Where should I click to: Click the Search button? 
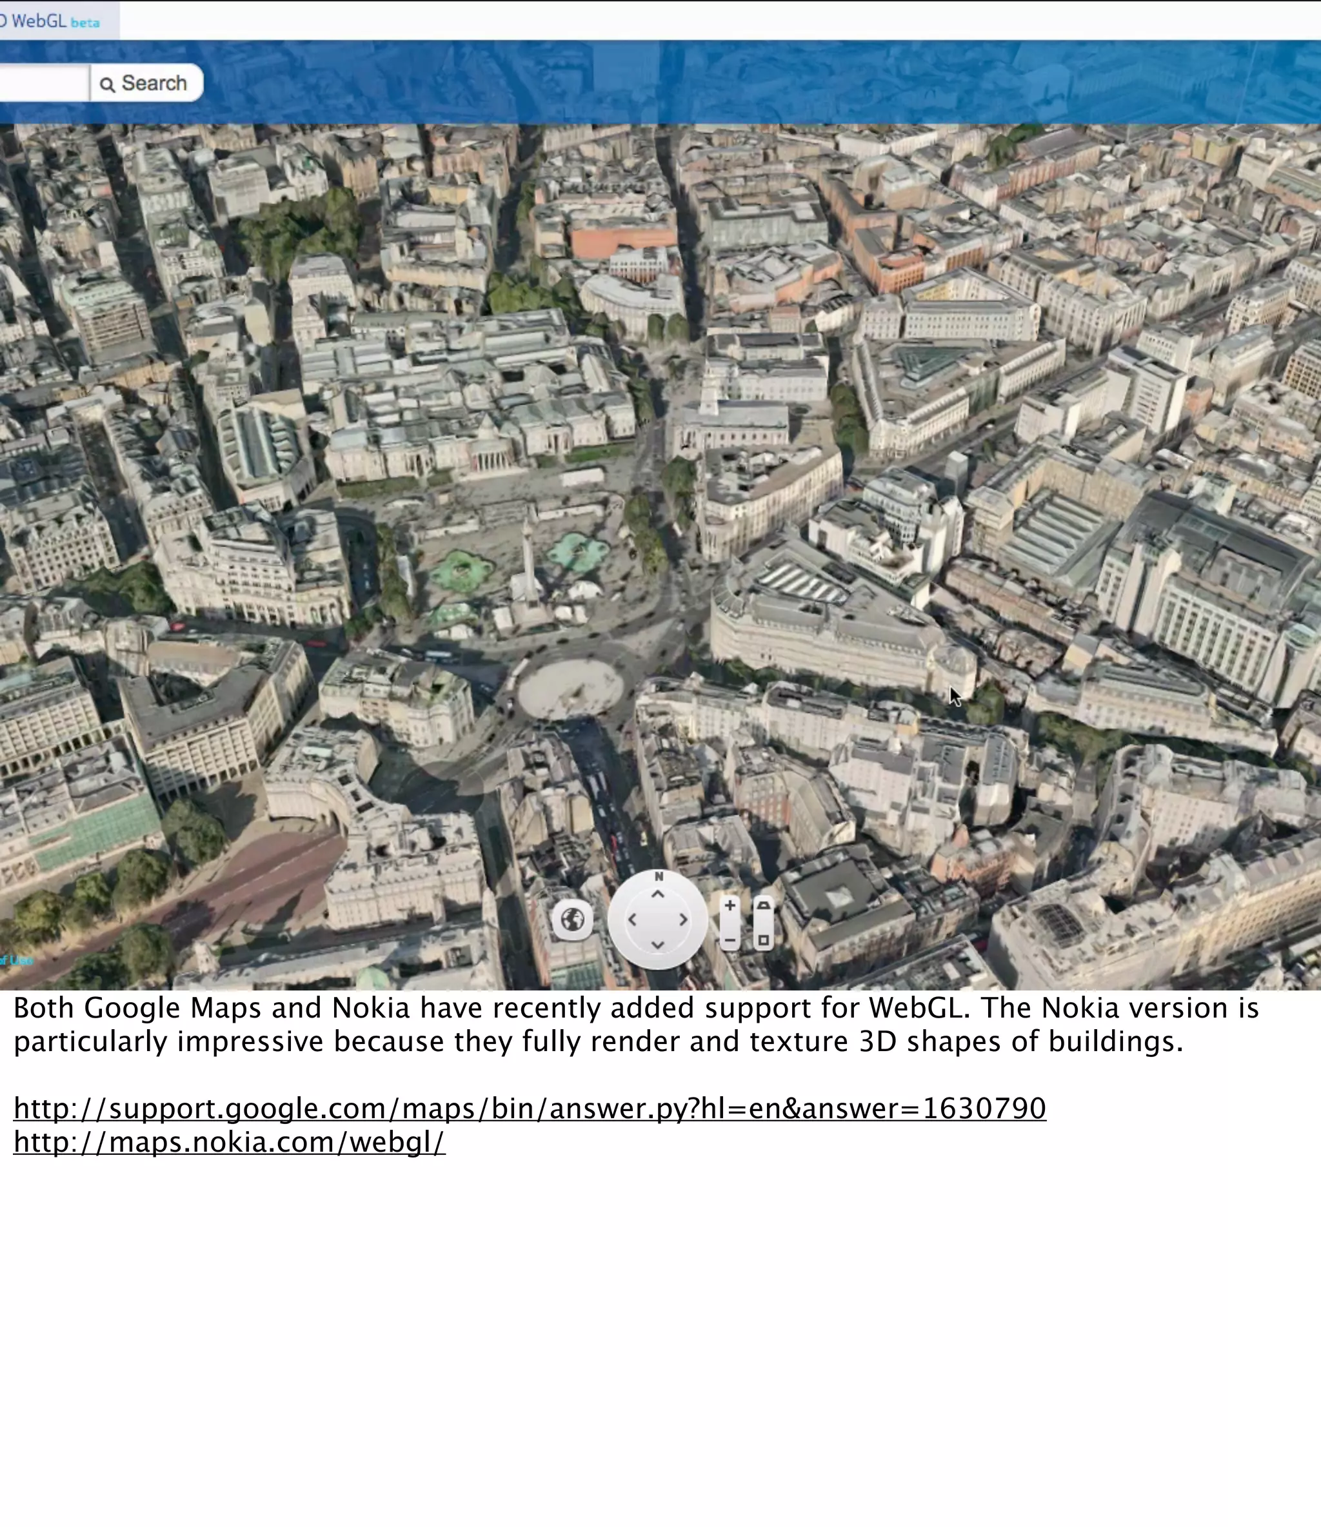(x=146, y=83)
